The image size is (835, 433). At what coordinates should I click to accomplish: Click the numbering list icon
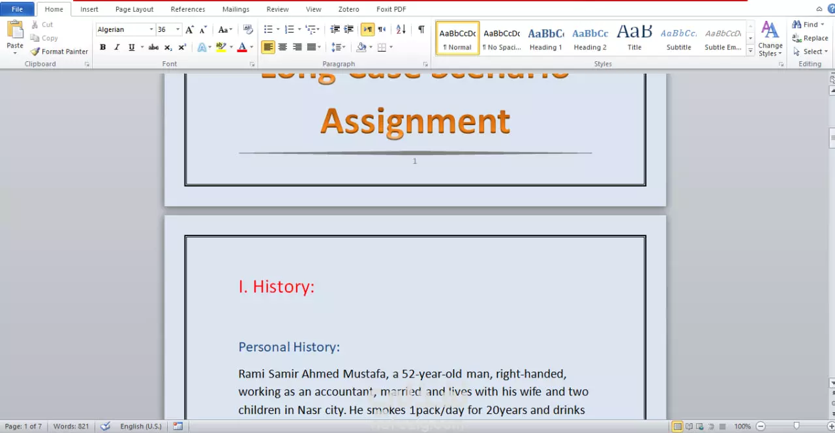click(290, 29)
